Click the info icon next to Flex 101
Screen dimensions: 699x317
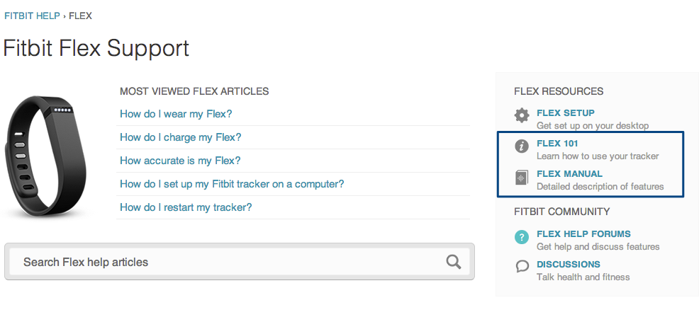coord(522,146)
